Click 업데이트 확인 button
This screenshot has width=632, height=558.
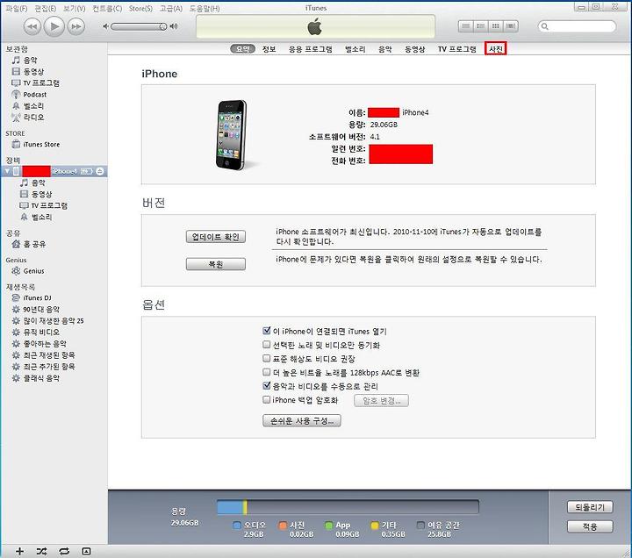coord(216,237)
